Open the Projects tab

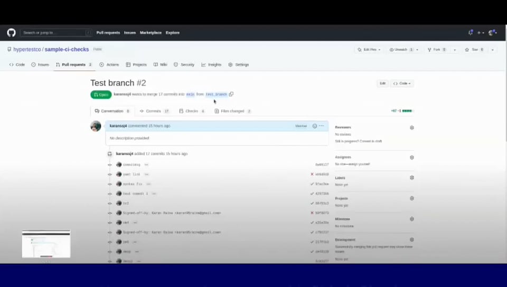coord(136,64)
